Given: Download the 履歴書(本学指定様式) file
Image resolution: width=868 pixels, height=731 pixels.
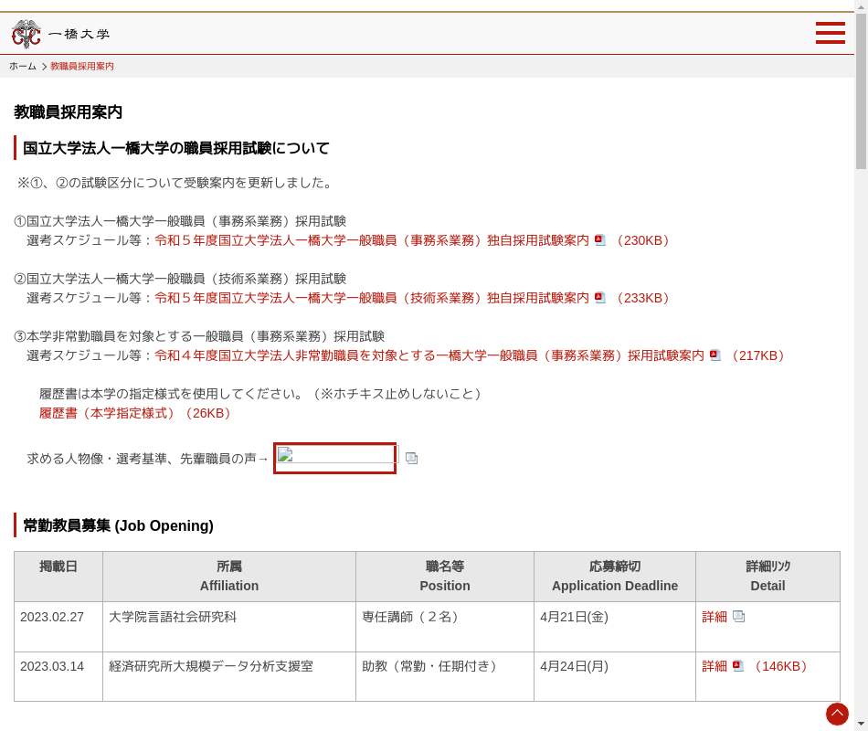Looking at the screenshot, I should [135, 413].
